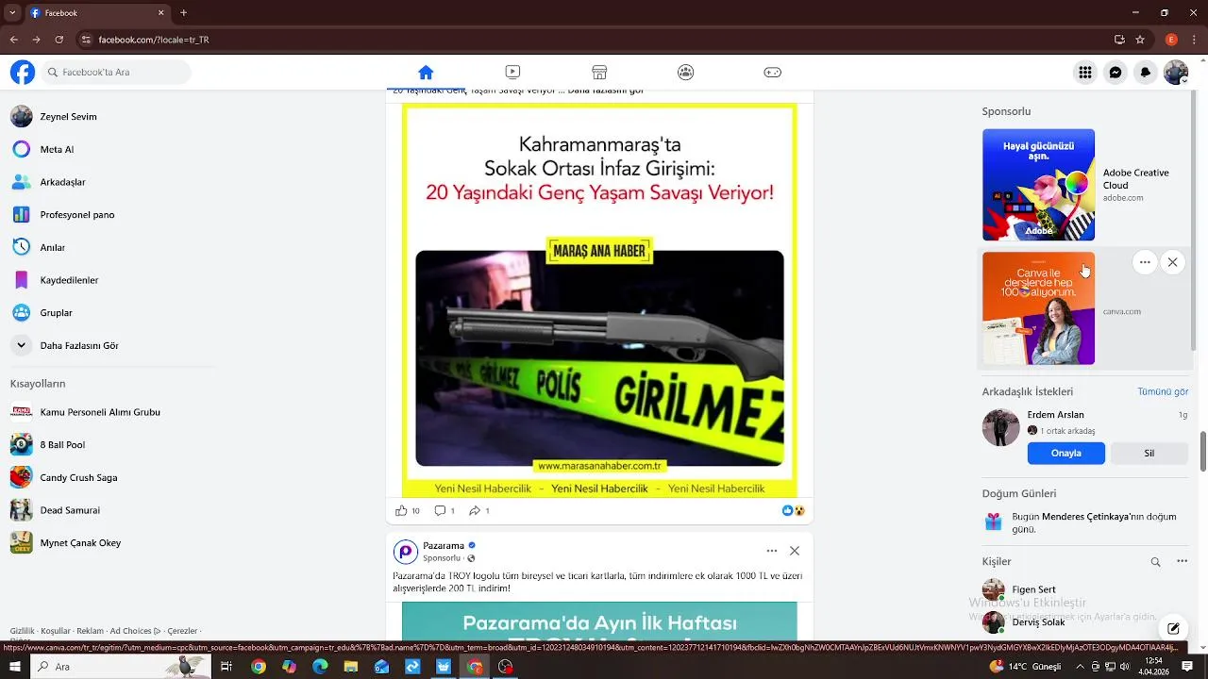Open comments on the Maraş Ana Haber post
Viewport: 1208px width, 679px height.
440,510
